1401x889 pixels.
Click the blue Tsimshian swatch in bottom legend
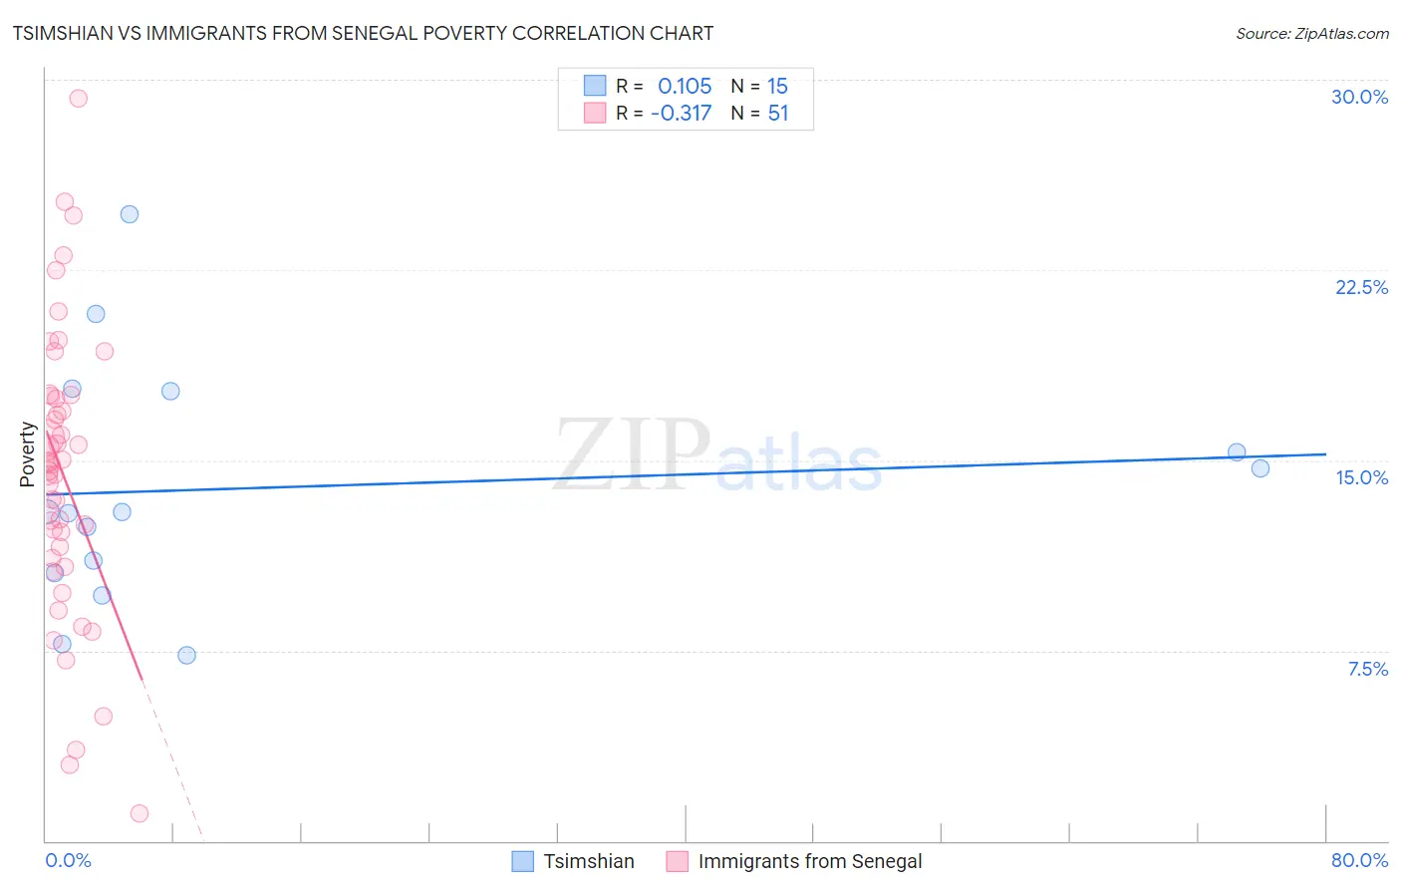point(522,861)
